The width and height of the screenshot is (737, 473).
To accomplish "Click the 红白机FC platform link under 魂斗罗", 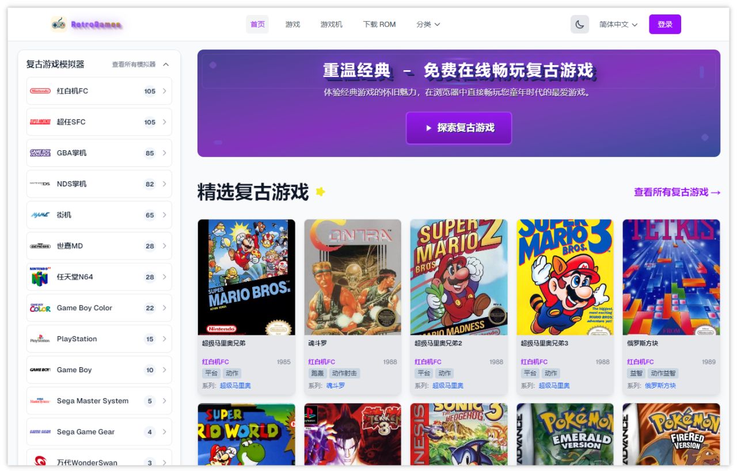I will 322,362.
